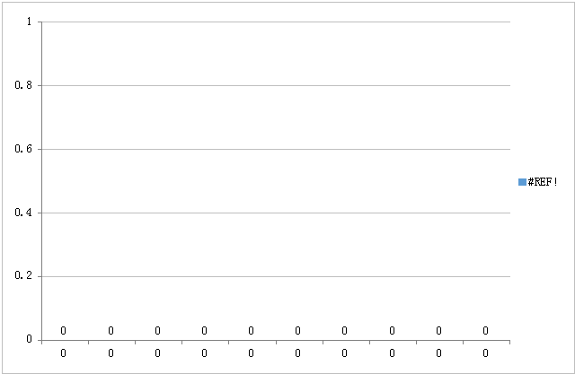The height and width of the screenshot is (374, 575).
Task: Click the top gridline at value 1
Action: click(276, 22)
